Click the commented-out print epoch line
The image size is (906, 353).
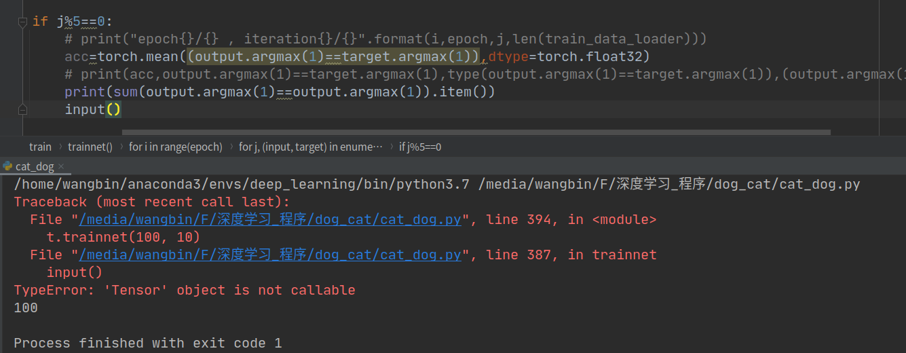click(386, 39)
